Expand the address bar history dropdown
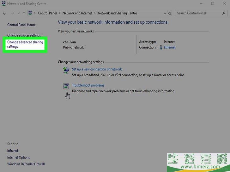Viewport: 230px width, 172px height. (165, 13)
